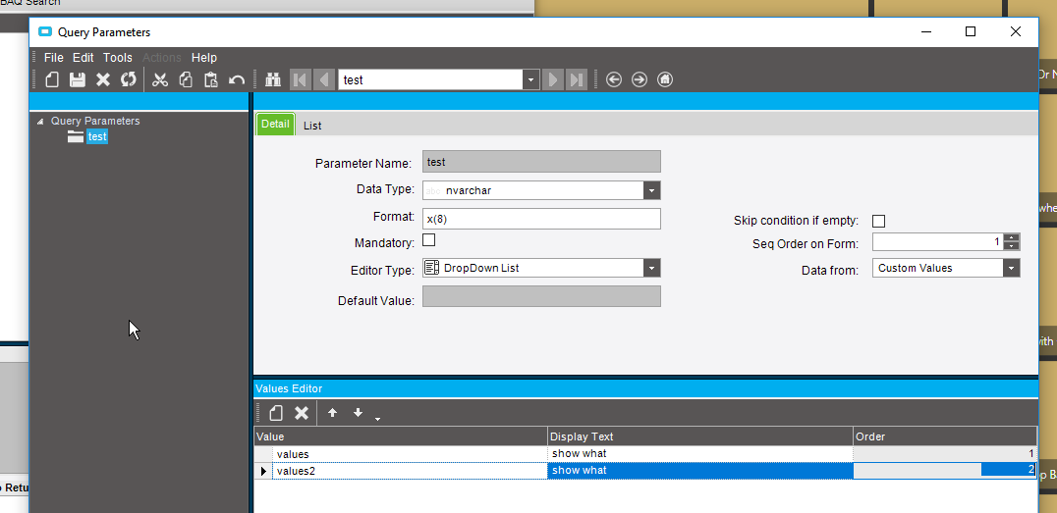Switch to the List tab

(x=312, y=126)
